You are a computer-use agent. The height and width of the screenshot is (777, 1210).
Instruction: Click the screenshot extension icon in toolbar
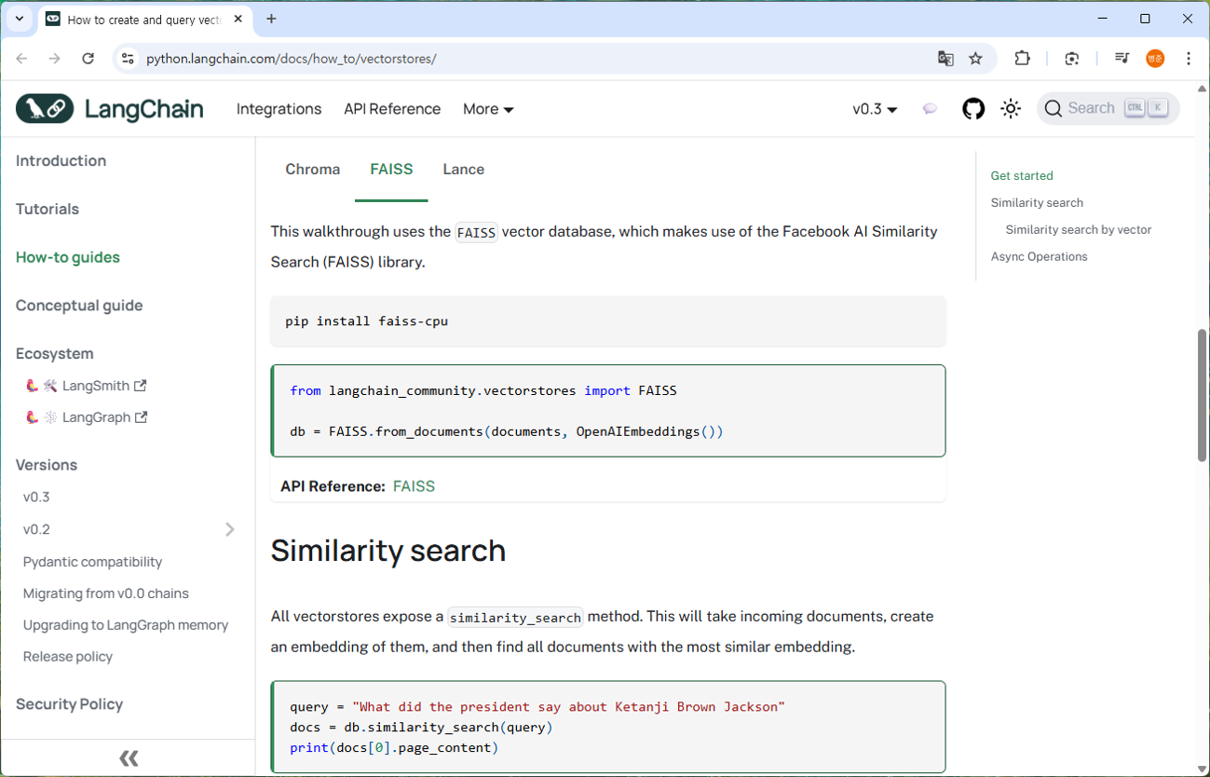point(1072,59)
